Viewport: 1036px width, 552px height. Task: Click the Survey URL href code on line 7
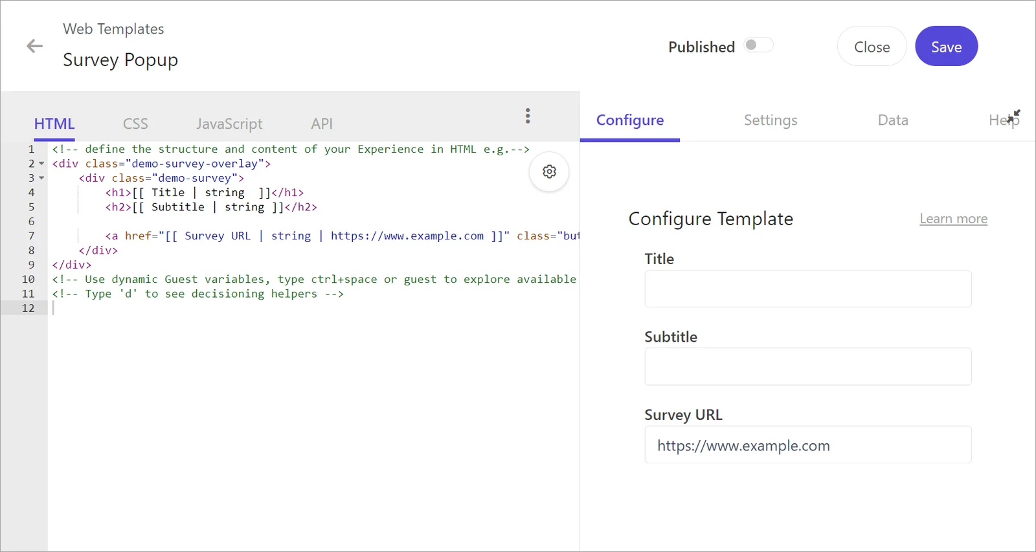click(342, 236)
